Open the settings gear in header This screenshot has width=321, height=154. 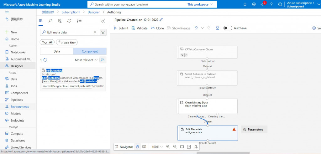click(254, 4)
